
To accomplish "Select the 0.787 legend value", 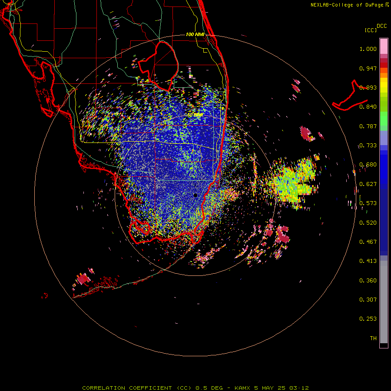I will (x=368, y=126).
